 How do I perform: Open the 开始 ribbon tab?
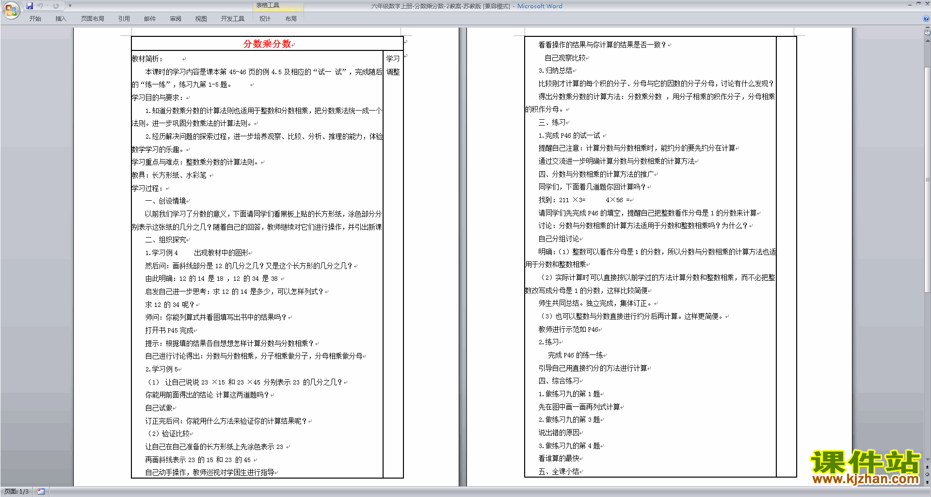35,19
